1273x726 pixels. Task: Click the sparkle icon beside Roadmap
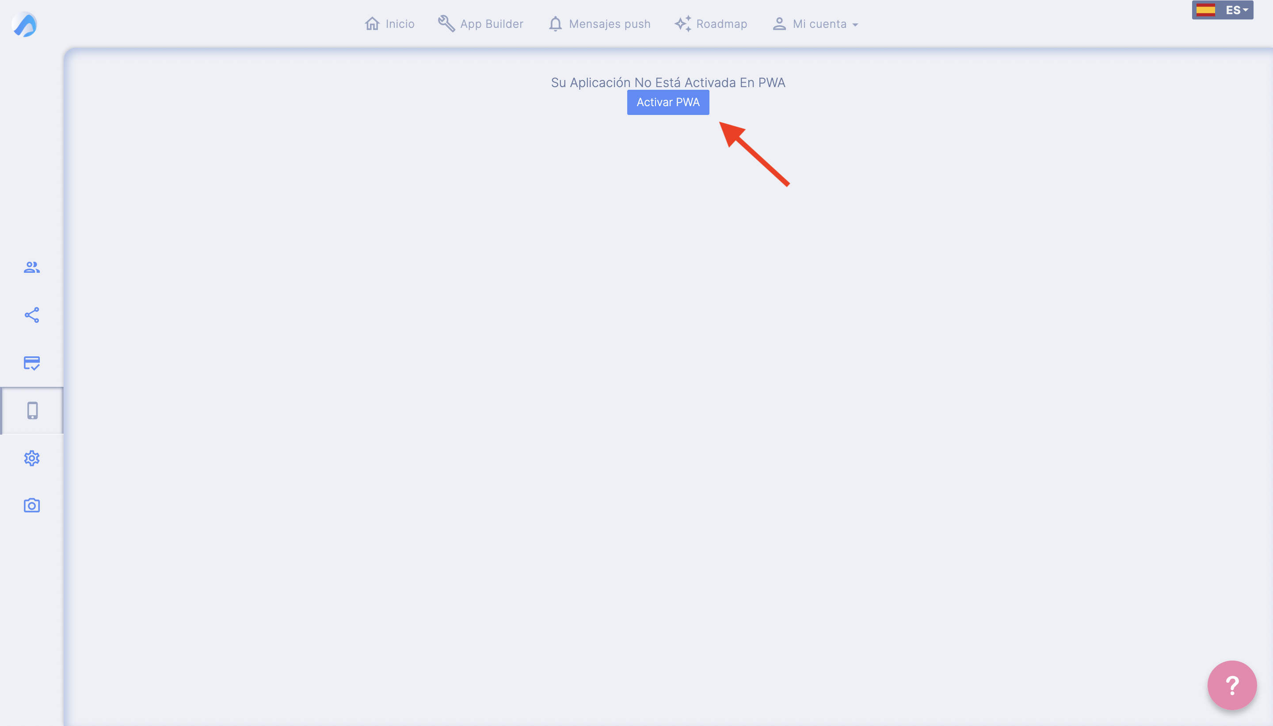pyautogui.click(x=683, y=23)
